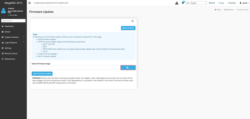Click the firmware version 13.06.26 text

pos(11,9)
